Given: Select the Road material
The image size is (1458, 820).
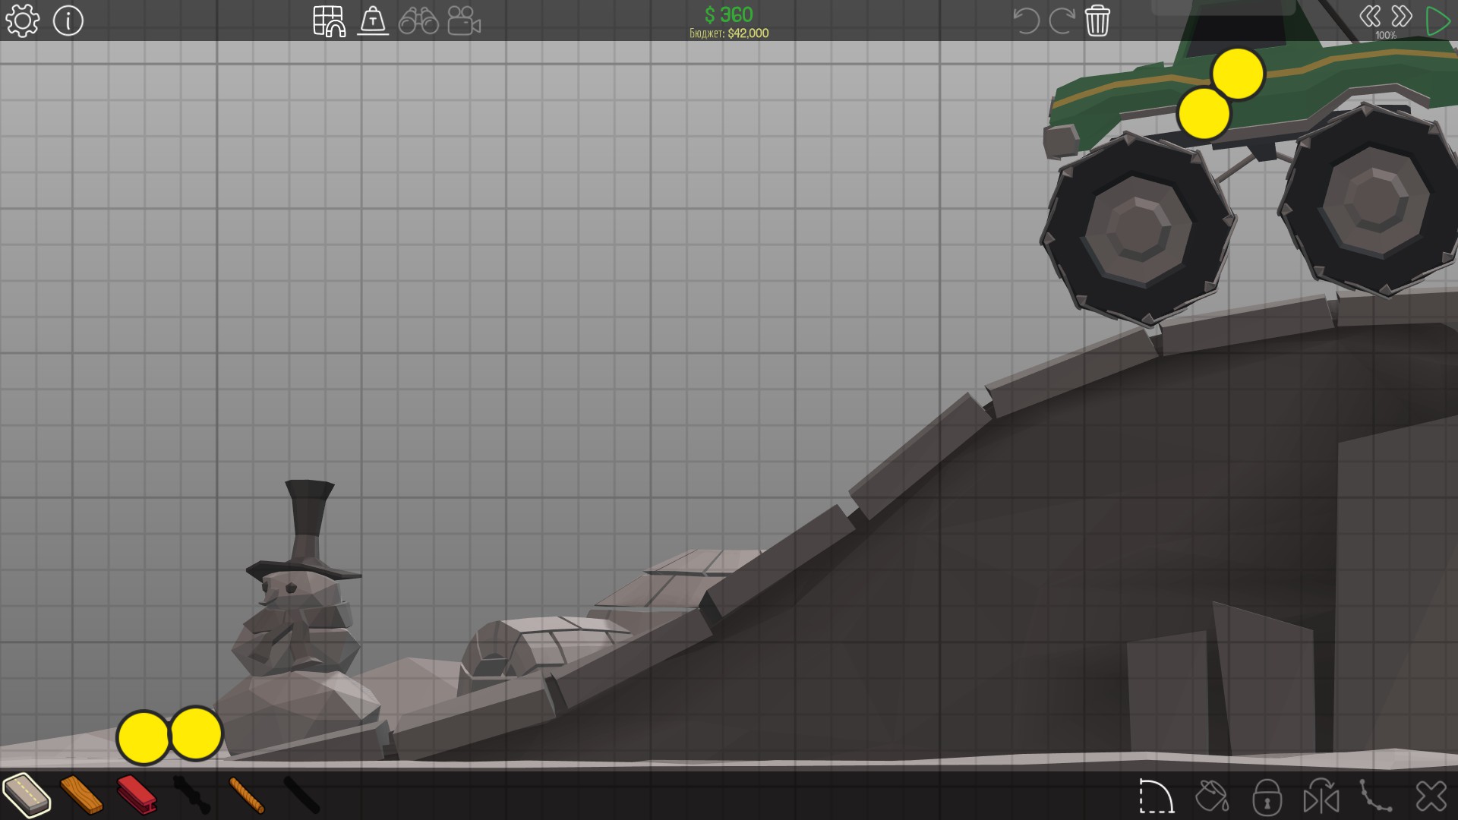Looking at the screenshot, I should [27, 795].
